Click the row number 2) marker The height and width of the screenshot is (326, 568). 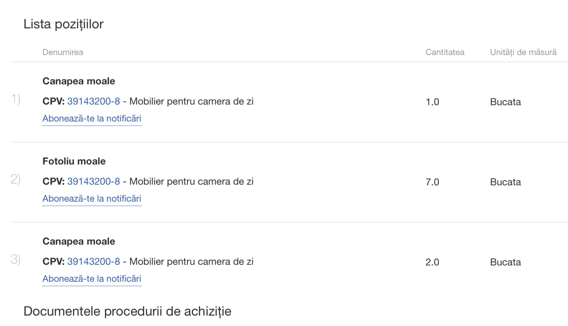pos(16,179)
